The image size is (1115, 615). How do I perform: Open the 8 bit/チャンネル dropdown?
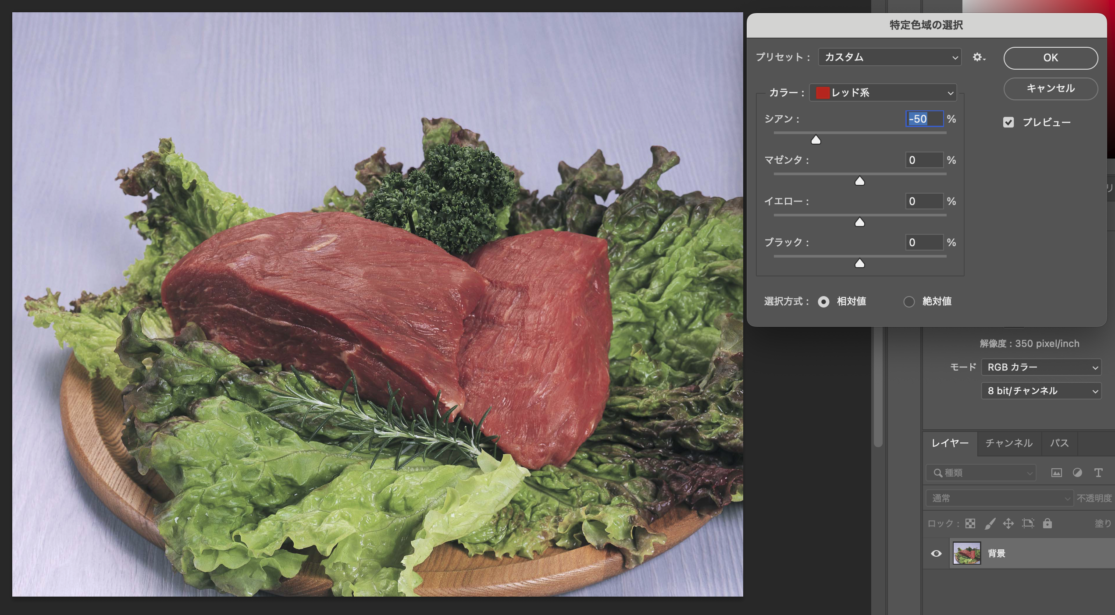(x=1041, y=391)
